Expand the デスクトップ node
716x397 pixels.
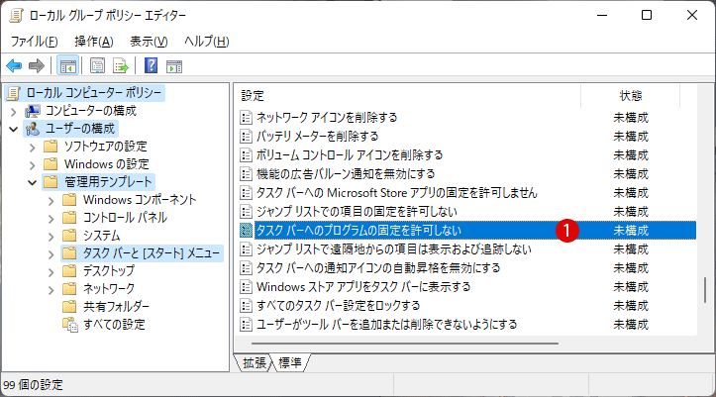51,272
